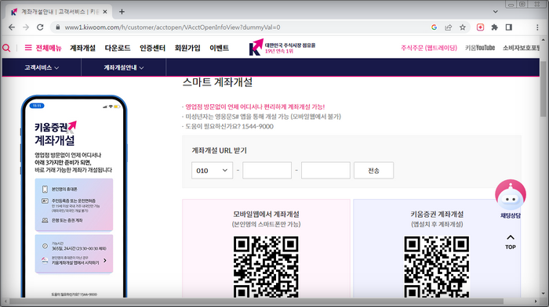This screenshot has width=549, height=307.
Task: Jump to top with TOP arrow
Action: point(511,242)
